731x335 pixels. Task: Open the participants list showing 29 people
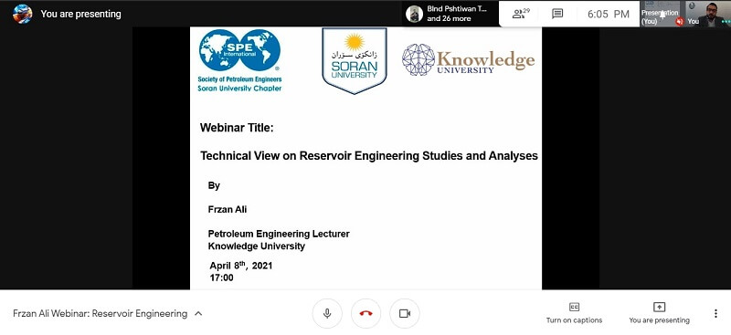click(521, 14)
